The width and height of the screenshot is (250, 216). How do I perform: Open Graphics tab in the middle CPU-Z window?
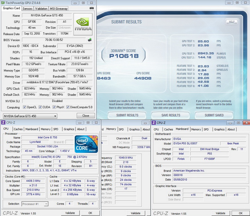coord(134,129)
